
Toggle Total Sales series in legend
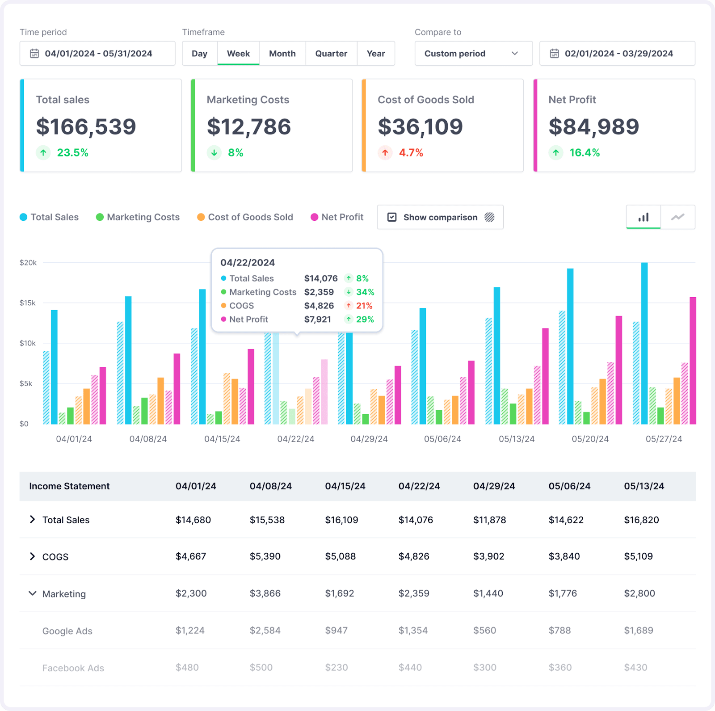[x=50, y=217]
